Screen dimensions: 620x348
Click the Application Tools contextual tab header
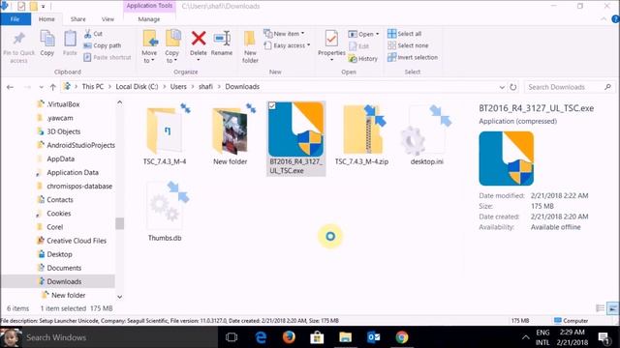point(149,6)
